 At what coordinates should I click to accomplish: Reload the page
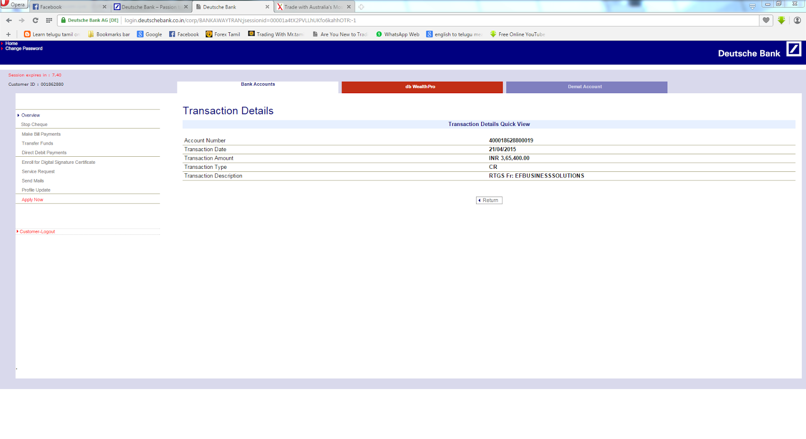tap(35, 20)
